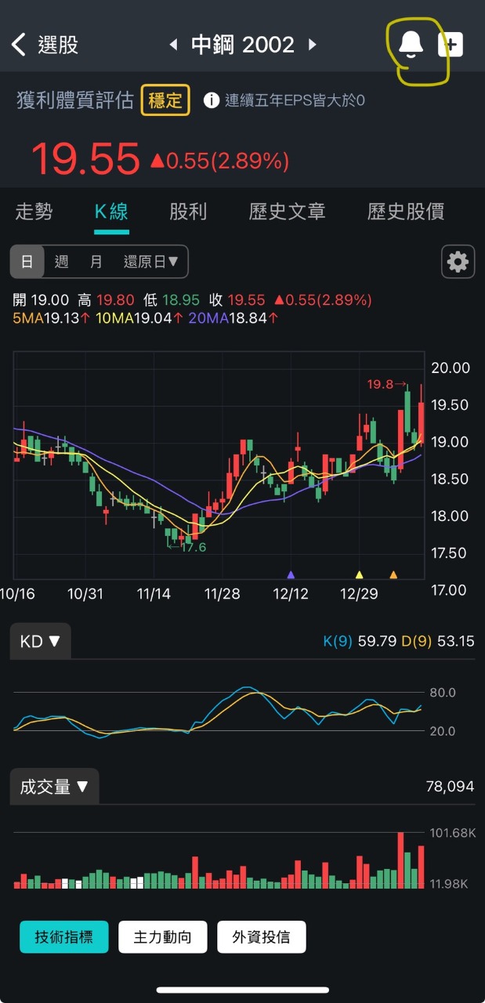Switch to previous stock with left triangle

[173, 45]
